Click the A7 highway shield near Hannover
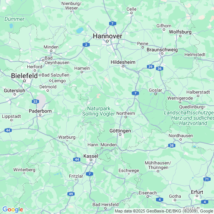Screen dimensions: 214x214 pos(112,23)
